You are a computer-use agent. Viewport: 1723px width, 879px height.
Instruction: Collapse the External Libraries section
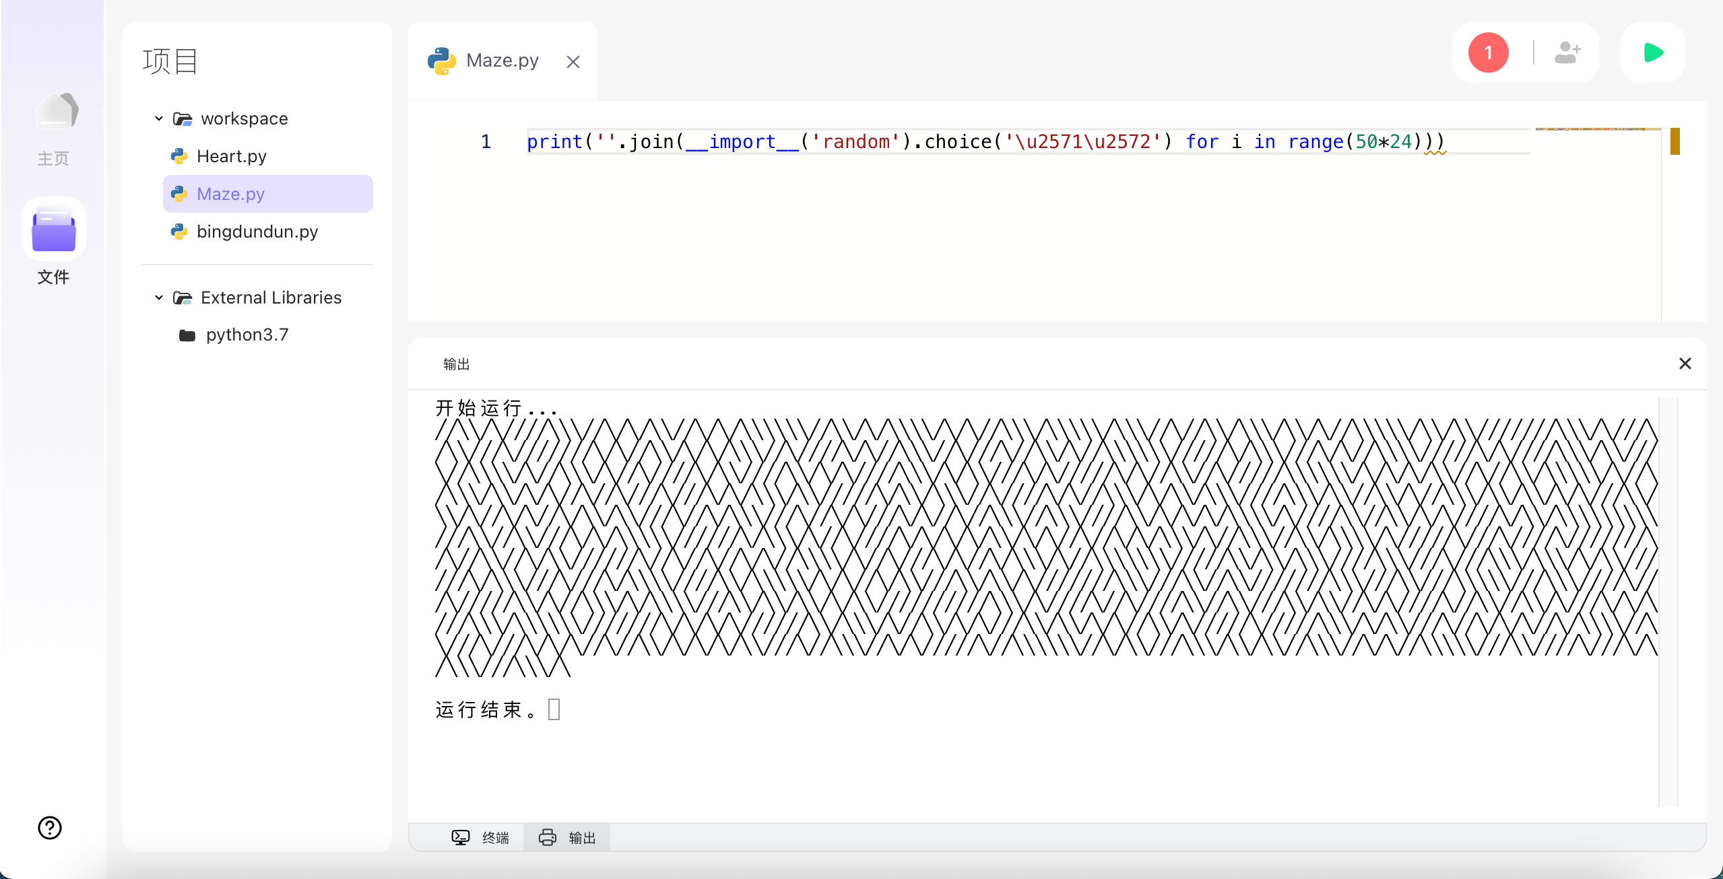(x=159, y=297)
